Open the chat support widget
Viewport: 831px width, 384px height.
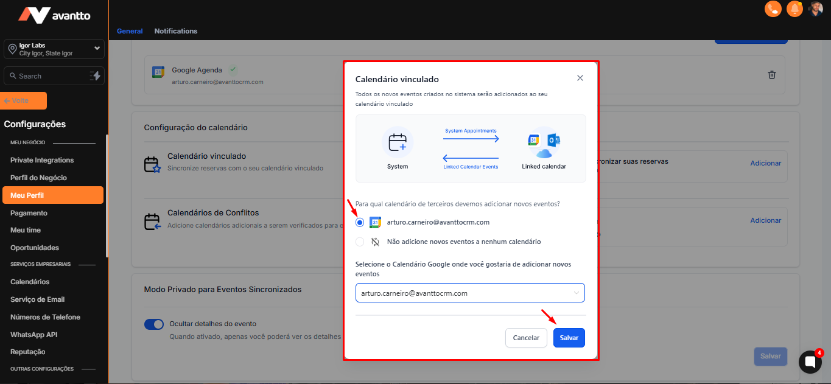pyautogui.click(x=810, y=361)
